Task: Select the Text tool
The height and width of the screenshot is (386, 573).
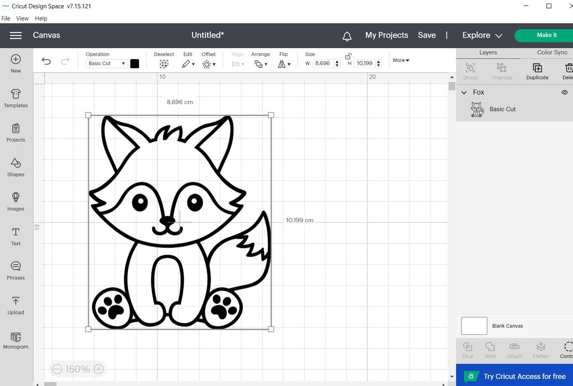Action: click(x=16, y=236)
